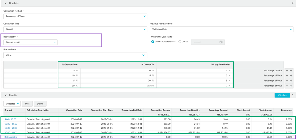
Task: Remove the 20% upward tier row
Action: pos(287,86)
